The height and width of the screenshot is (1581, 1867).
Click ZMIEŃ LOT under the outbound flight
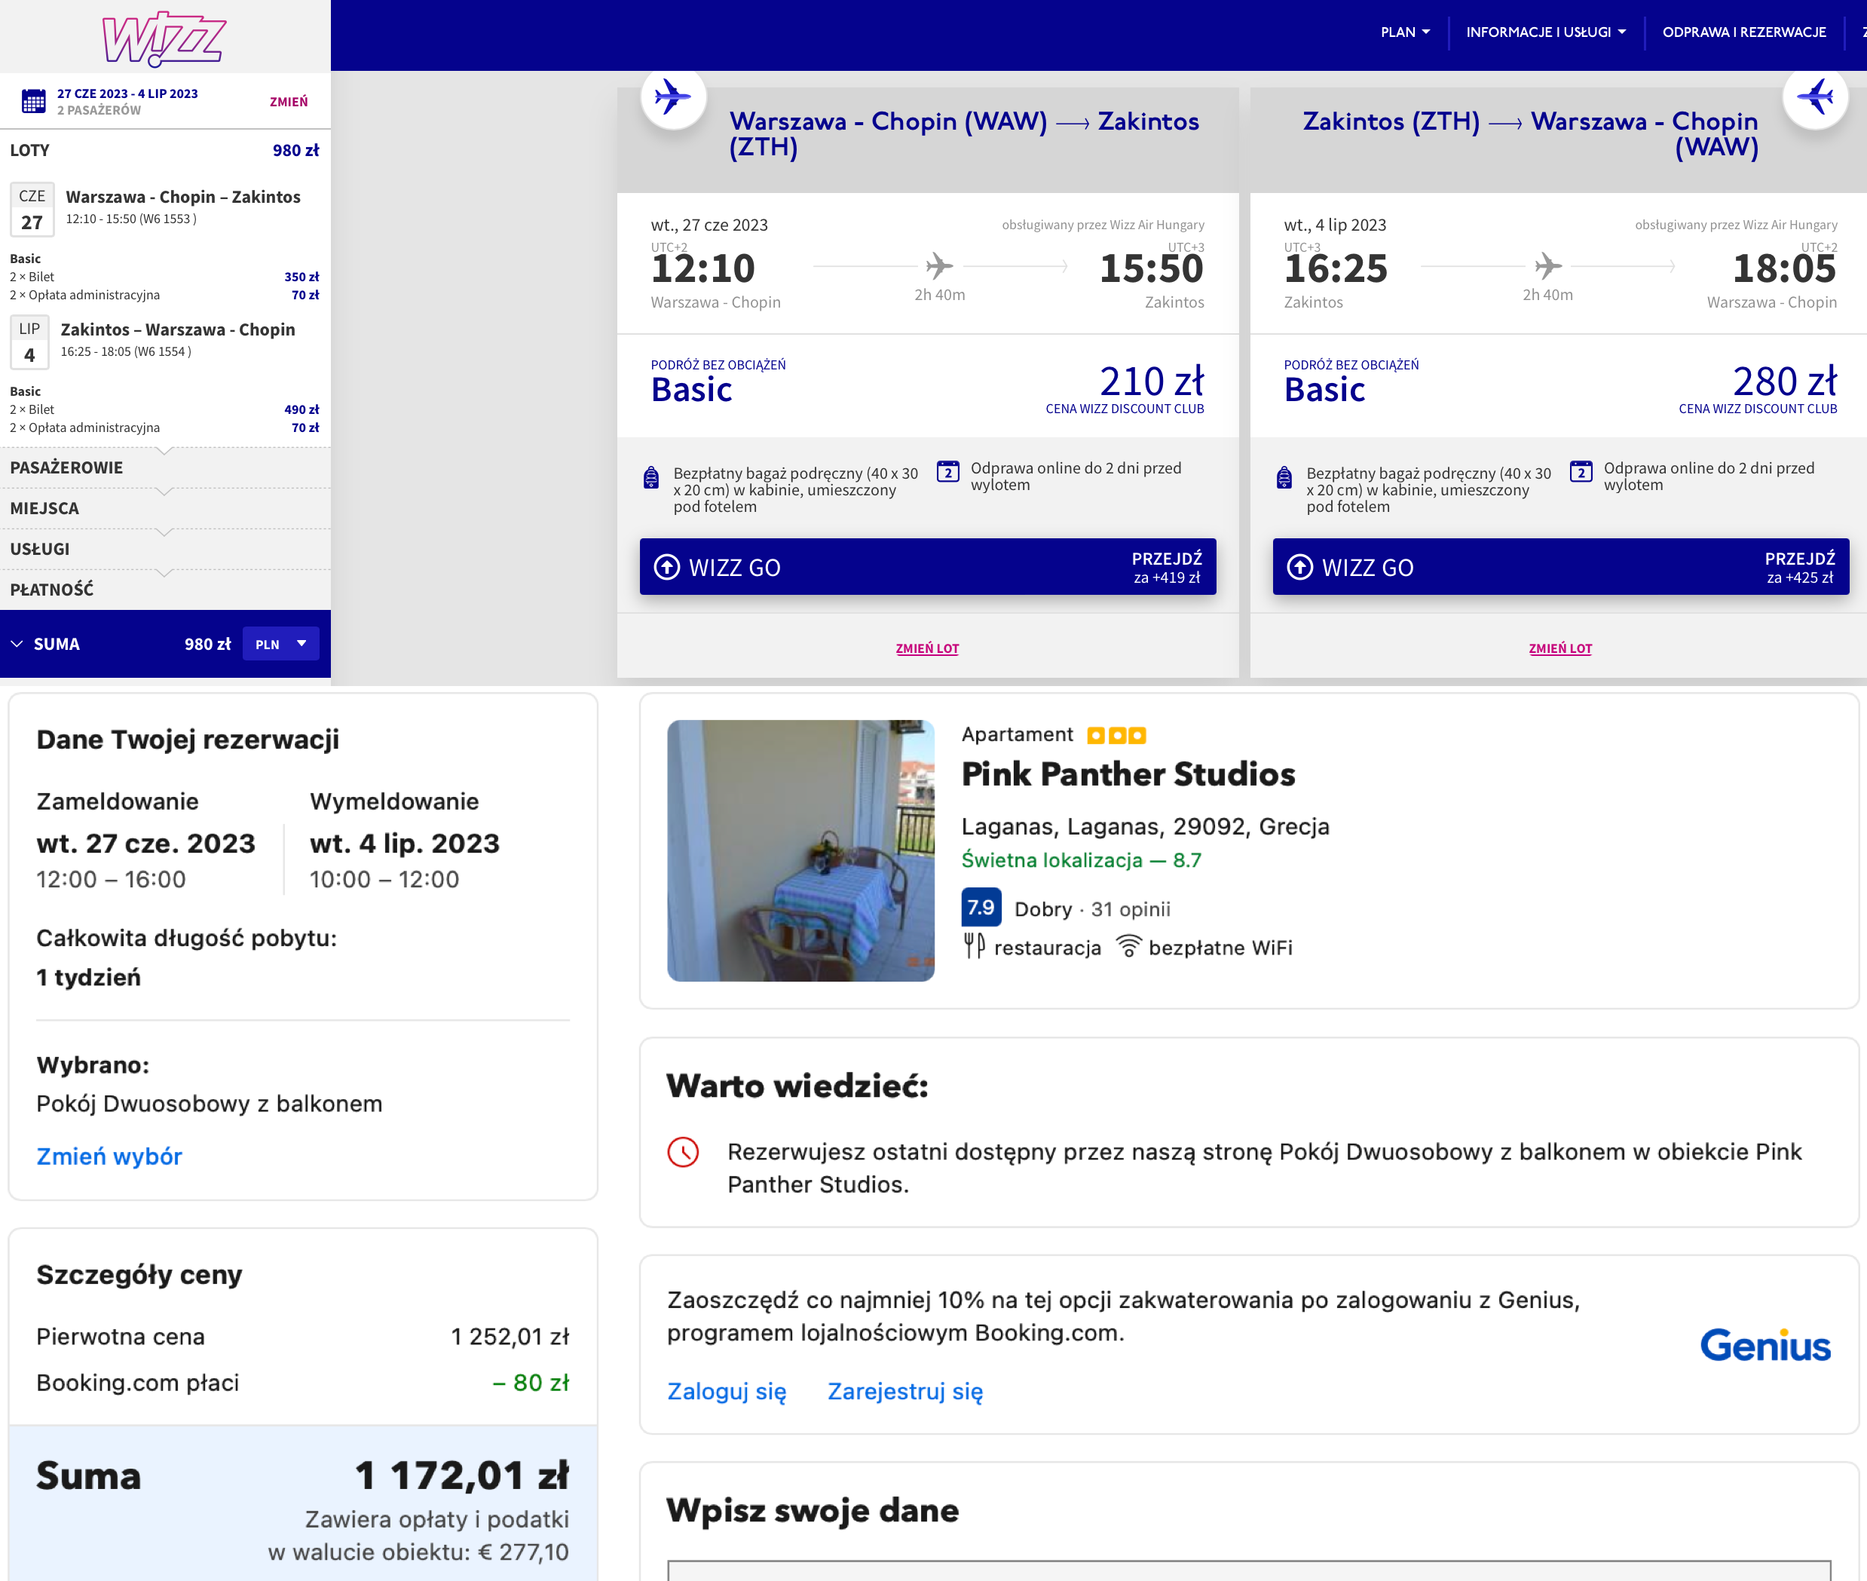pyautogui.click(x=927, y=649)
